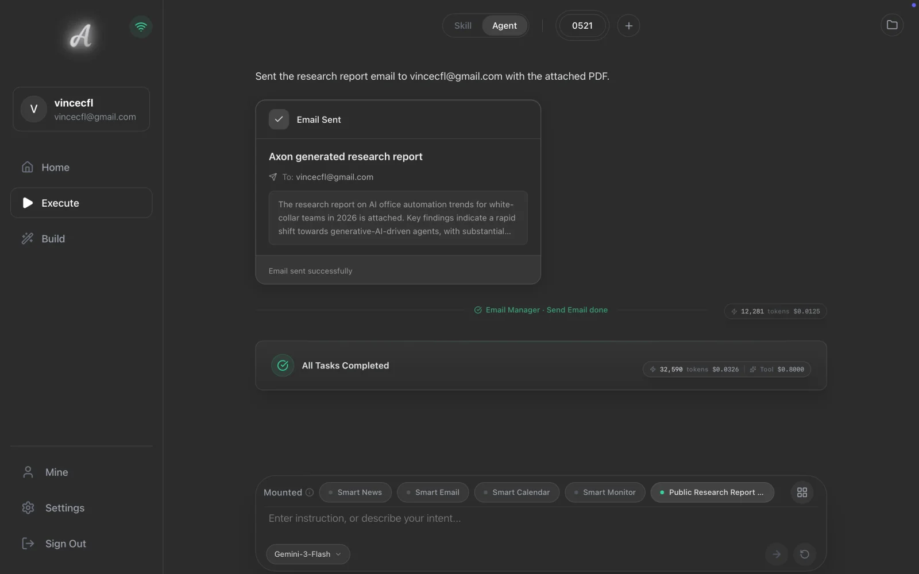Open the Mine section
Viewport: 919px width, 574px height.
81,472
